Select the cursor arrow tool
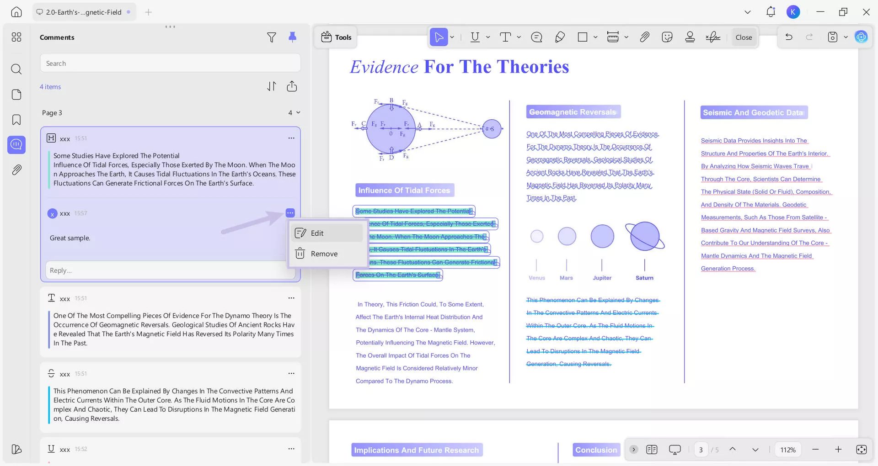Viewport: 878px width, 466px height. (439, 37)
